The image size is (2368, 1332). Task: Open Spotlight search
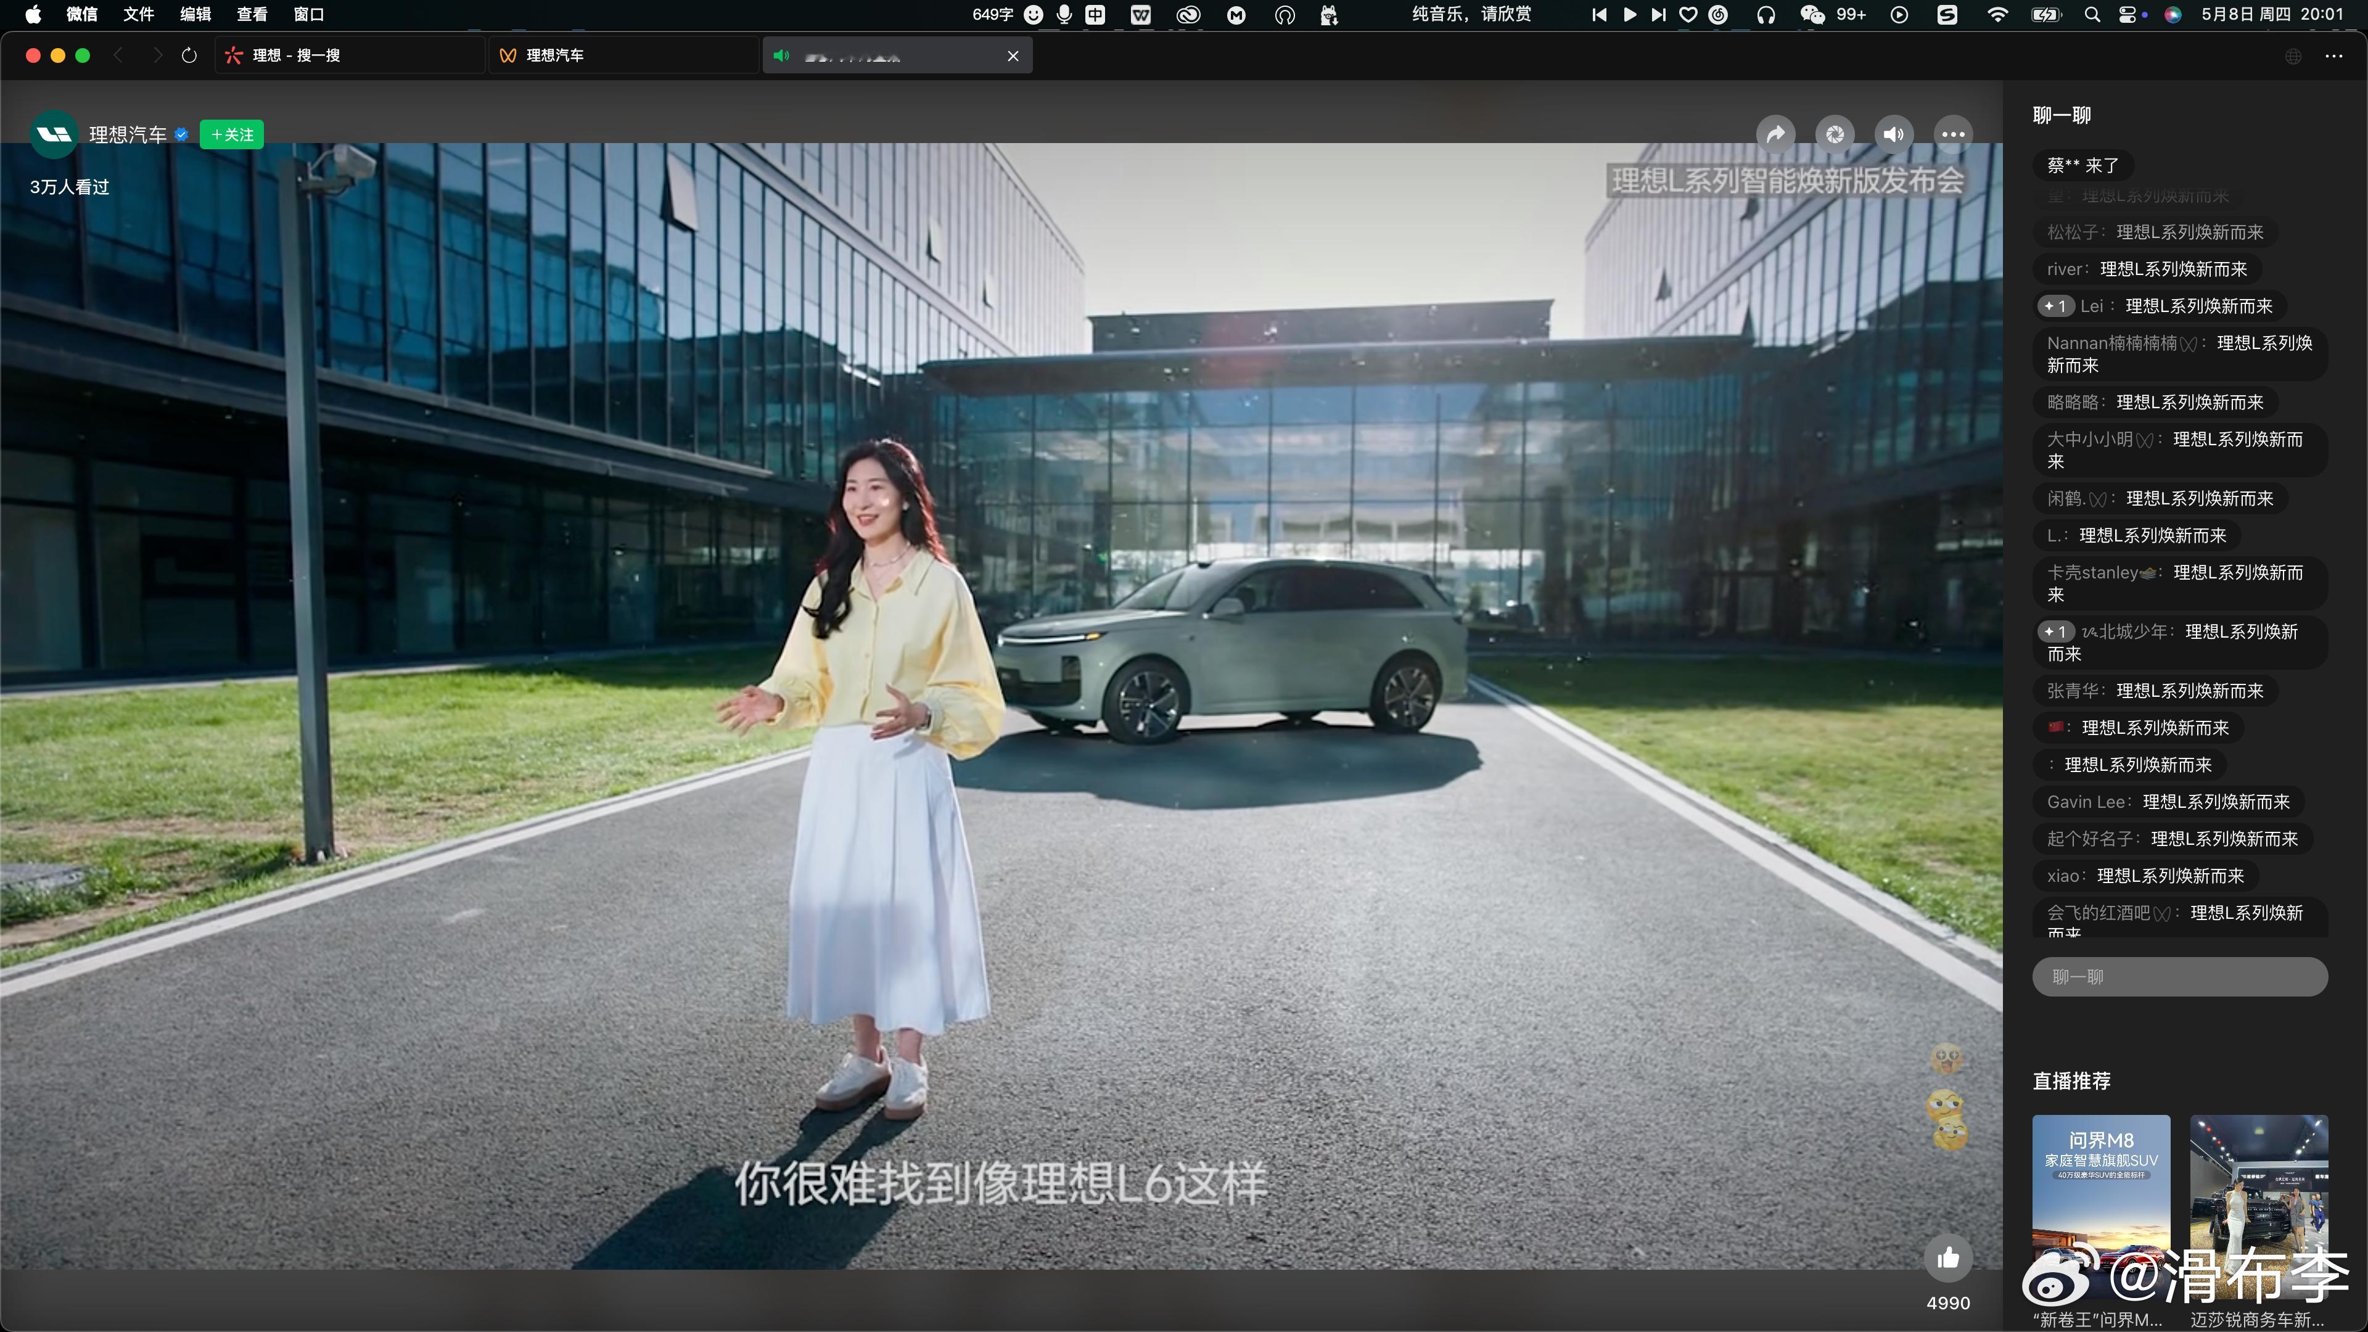pos(2092,14)
